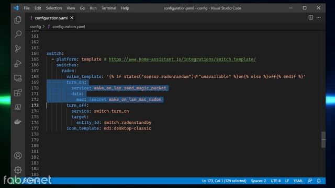Viewport: 335px width, 188px height.
Task: Open the Source Control view
Action: tap(18, 49)
